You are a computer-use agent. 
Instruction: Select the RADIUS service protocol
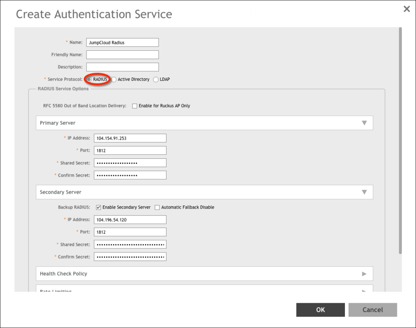[90, 79]
